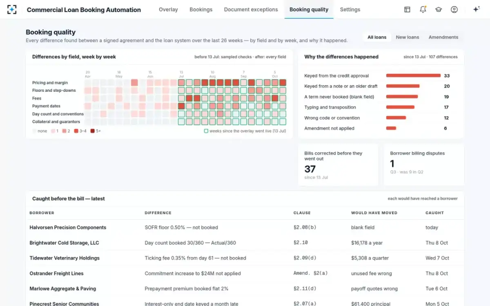490x306 pixels.
Task: Click 'Commitment increase to $24M not applied' text
Action: [193, 273]
